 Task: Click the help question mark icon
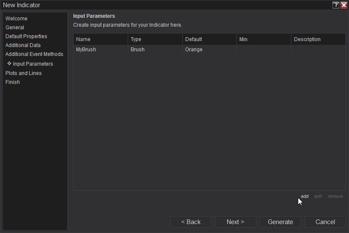pyautogui.click(x=336, y=5)
